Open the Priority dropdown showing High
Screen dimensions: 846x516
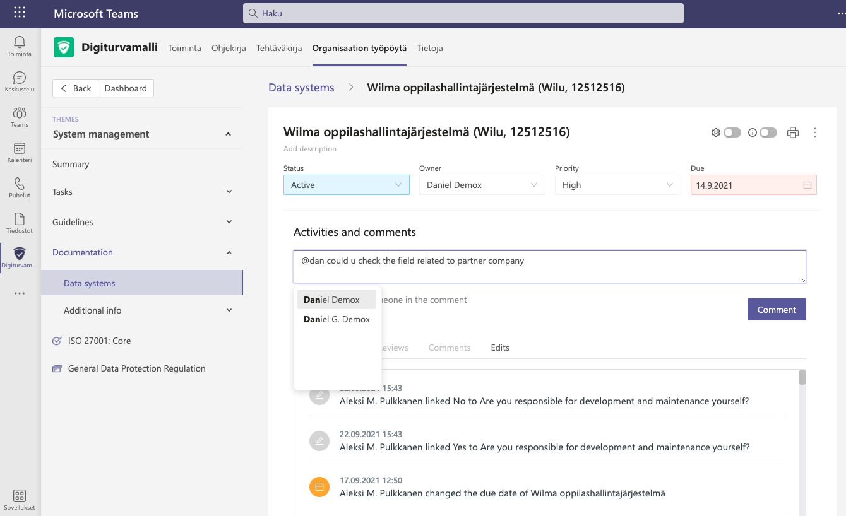click(617, 185)
